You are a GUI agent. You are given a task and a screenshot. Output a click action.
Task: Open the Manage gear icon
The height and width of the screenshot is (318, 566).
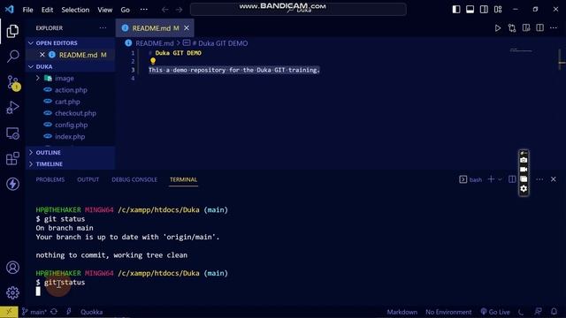point(12,292)
